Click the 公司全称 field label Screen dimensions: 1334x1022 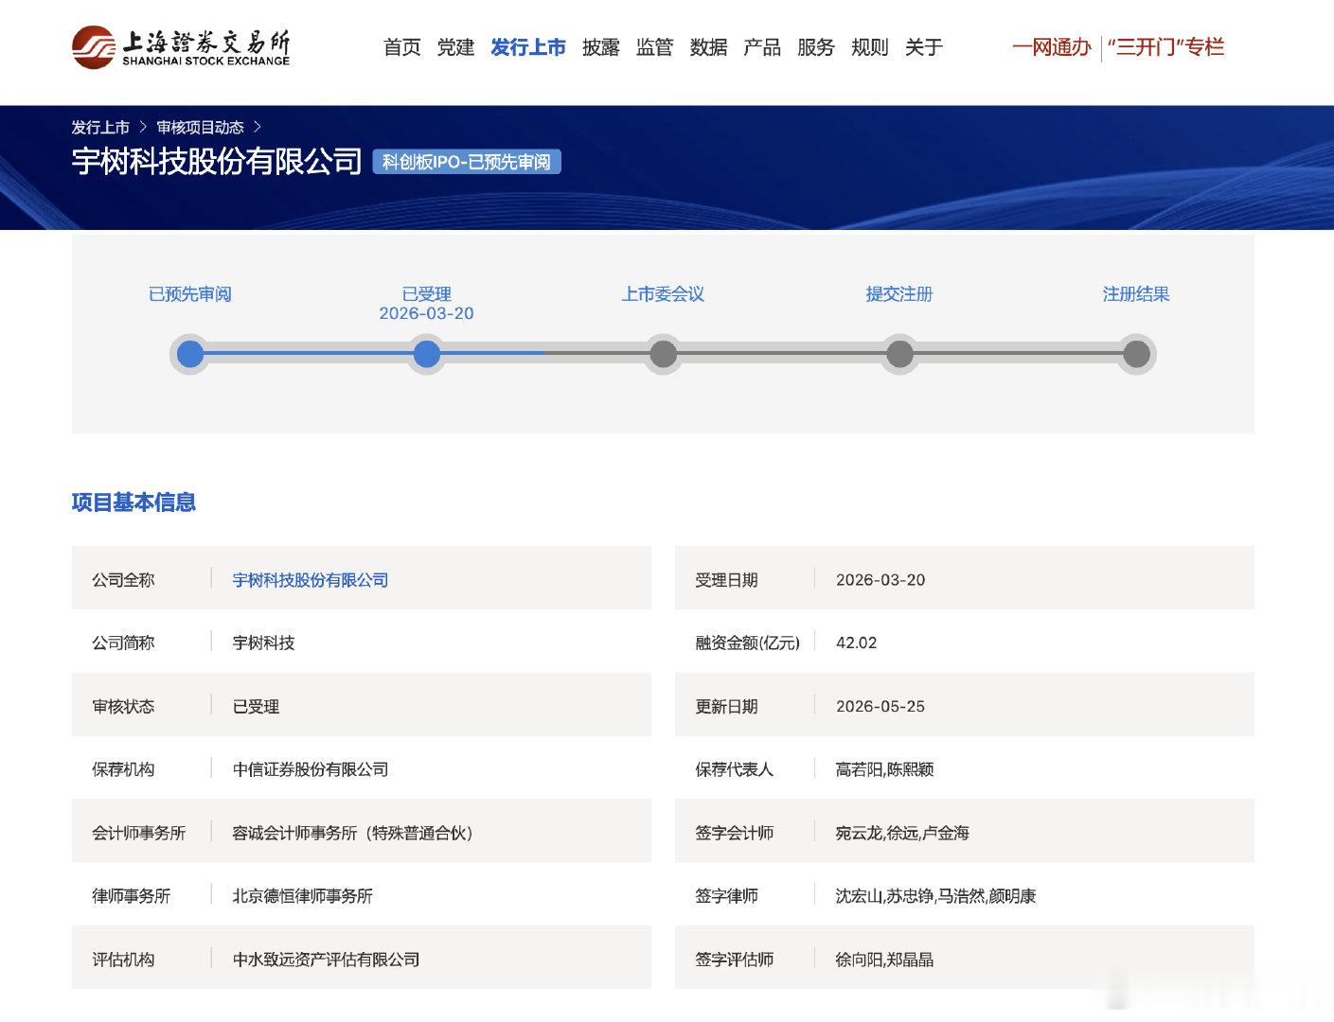[x=123, y=580]
